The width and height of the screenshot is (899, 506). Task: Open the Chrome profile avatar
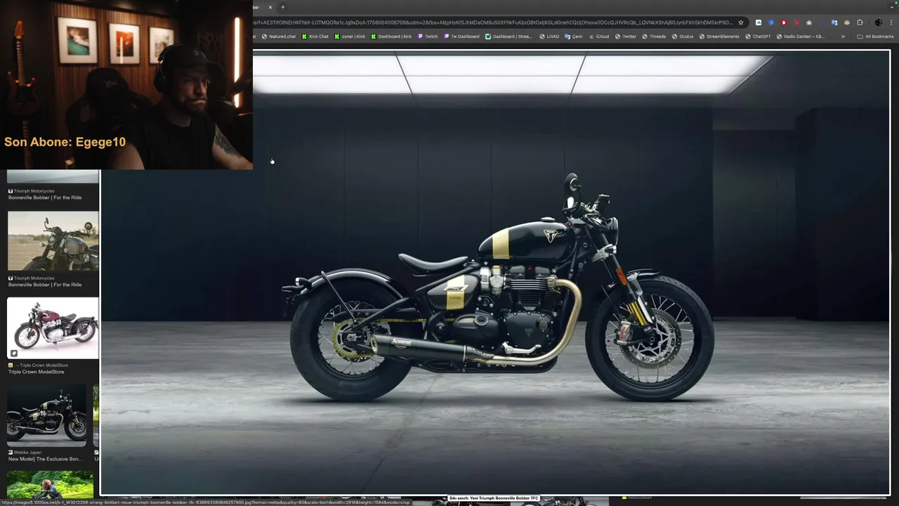pyautogui.click(x=879, y=22)
